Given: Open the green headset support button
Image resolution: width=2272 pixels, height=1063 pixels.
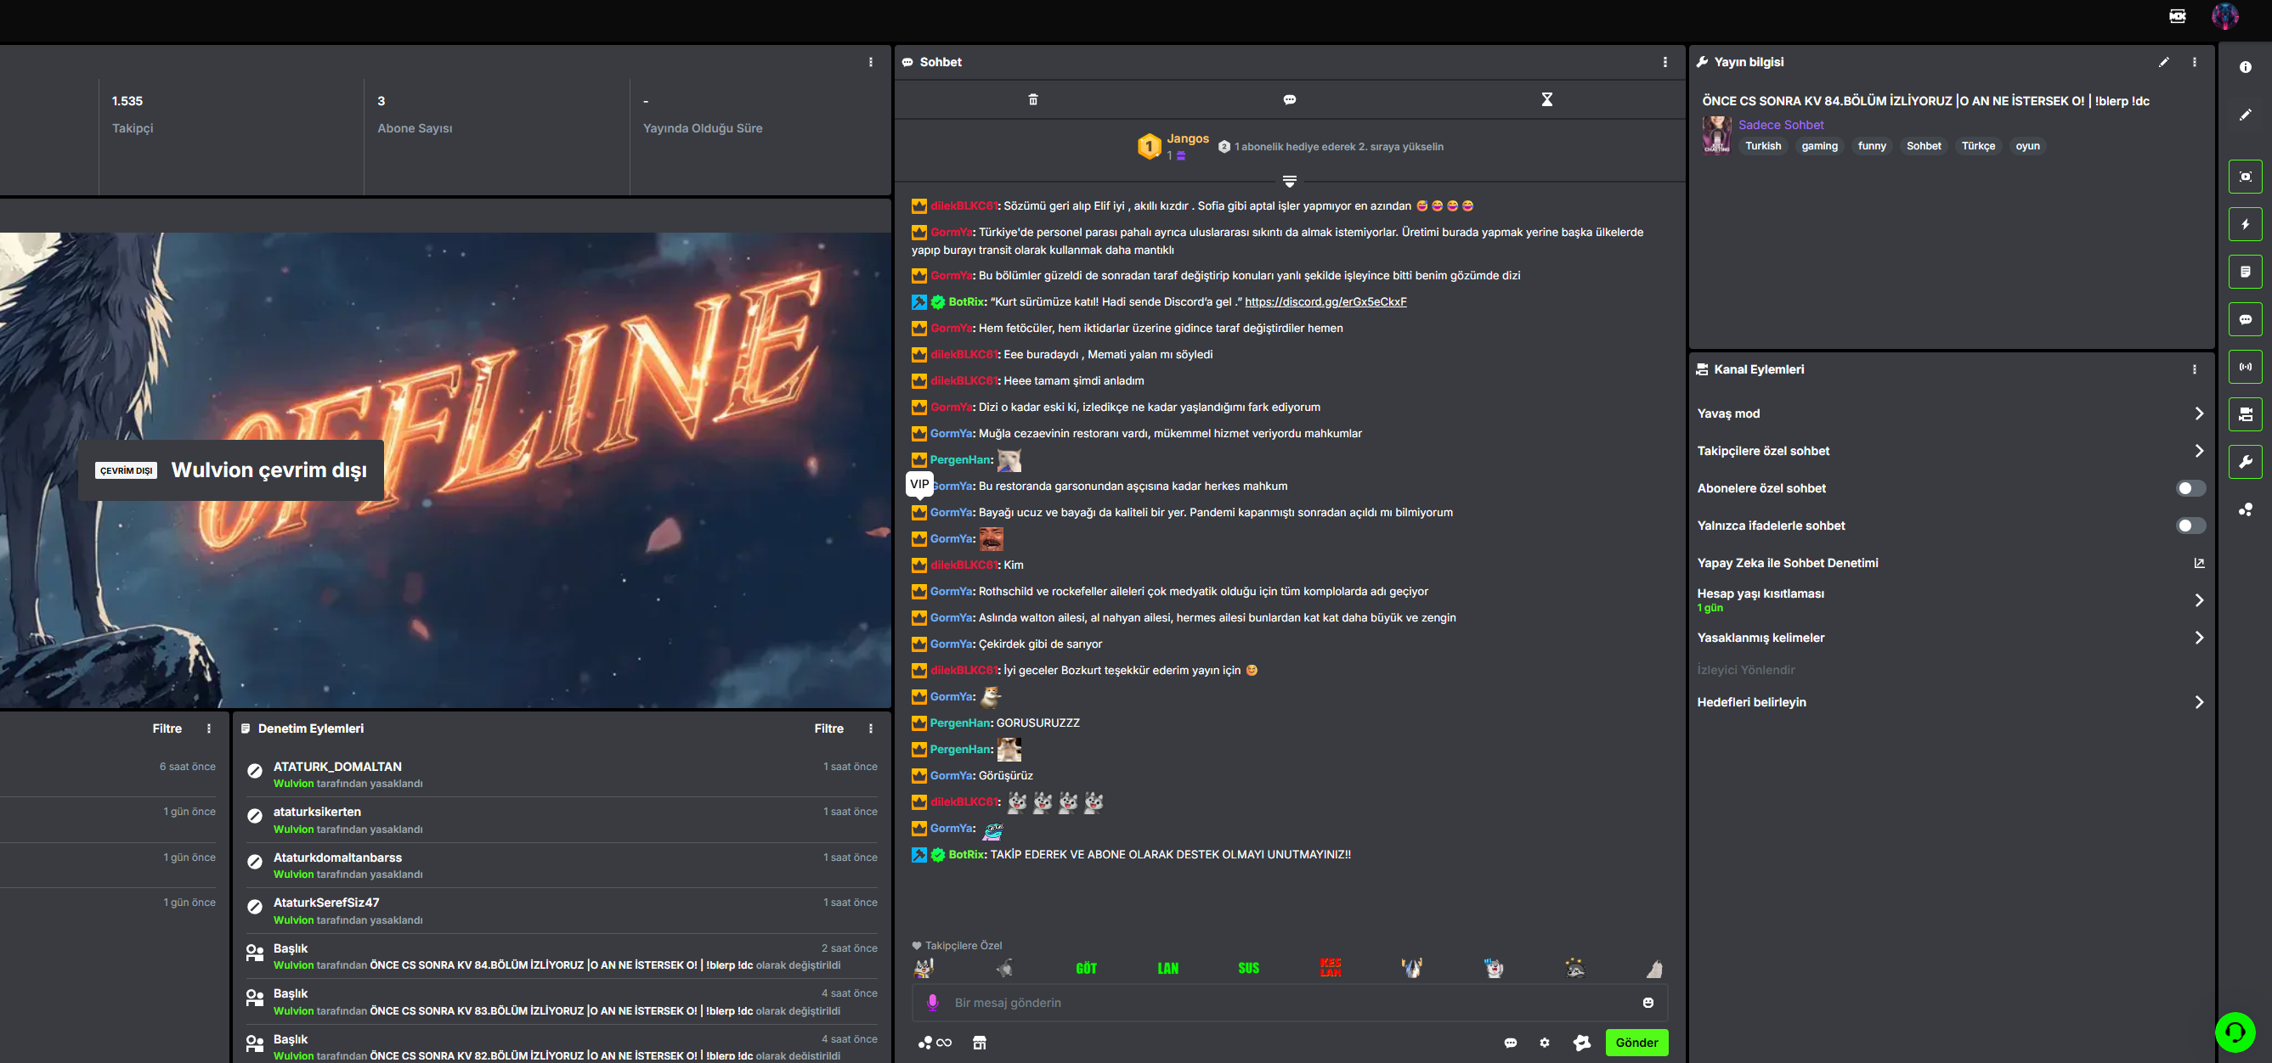Looking at the screenshot, I should (x=2235, y=1032).
